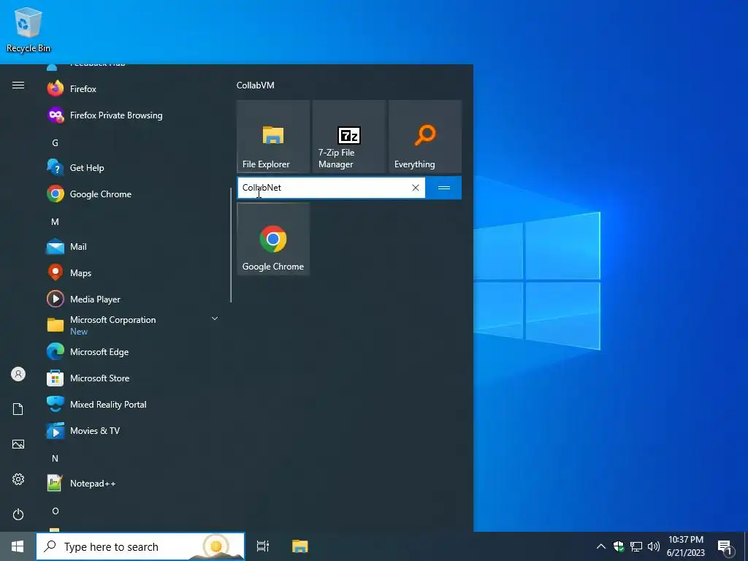Click the Windows Start button
The image size is (748, 561).
point(18,546)
